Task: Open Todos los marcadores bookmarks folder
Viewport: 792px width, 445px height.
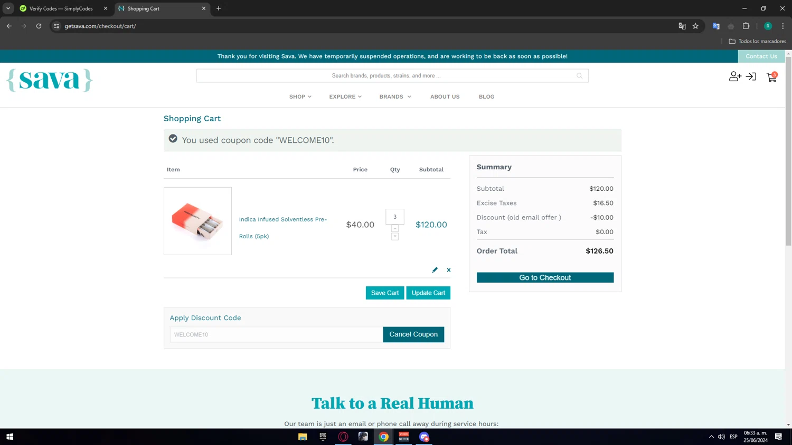Action: point(757,41)
